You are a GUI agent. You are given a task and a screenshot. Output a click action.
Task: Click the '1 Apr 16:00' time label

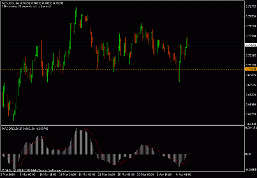[x=164, y=175]
